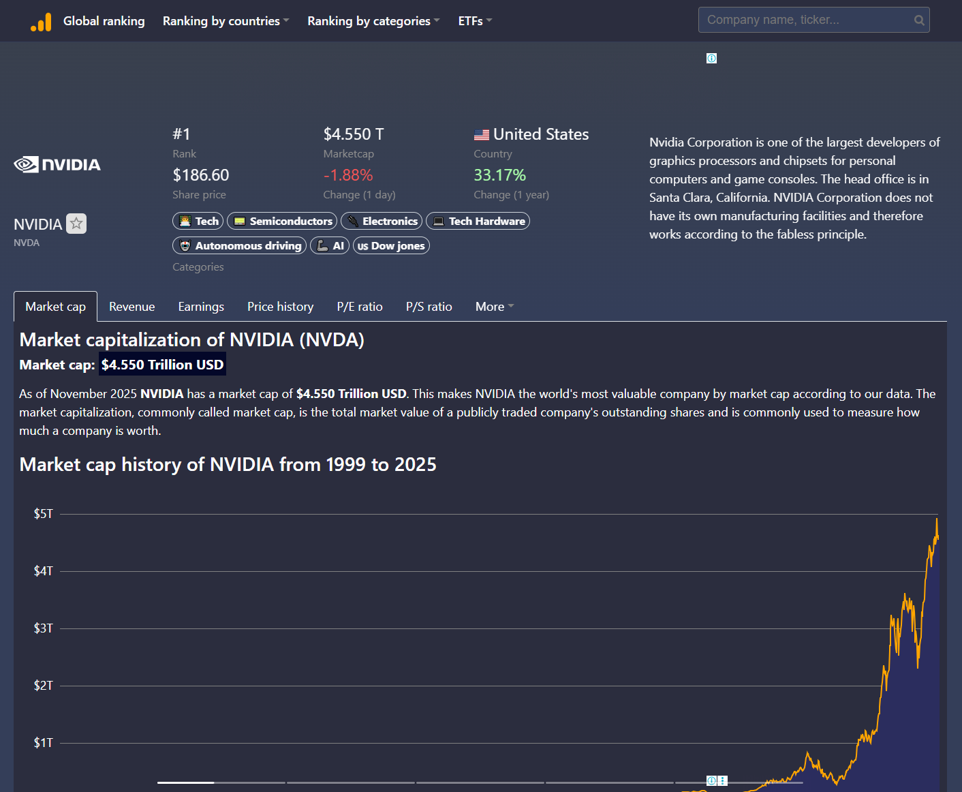Click the ad info icon at top

(711, 59)
